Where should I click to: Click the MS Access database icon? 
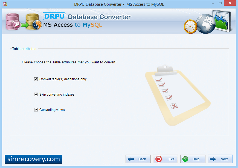click(13, 22)
